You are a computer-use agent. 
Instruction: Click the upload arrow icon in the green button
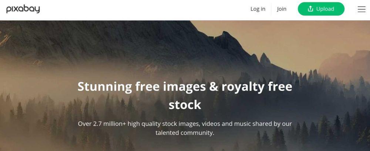tap(310, 9)
